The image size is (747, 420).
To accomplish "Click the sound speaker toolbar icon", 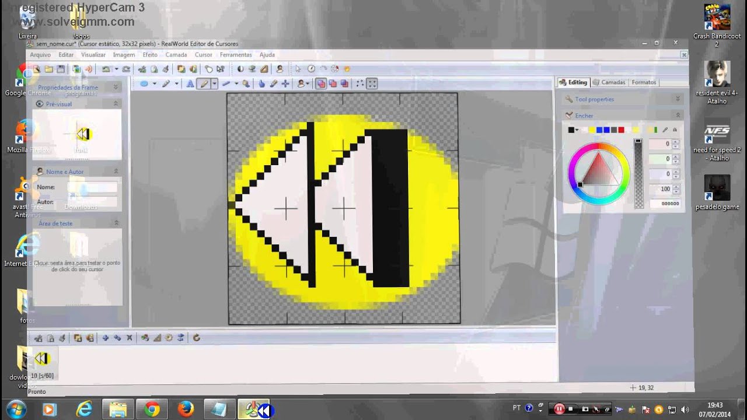I will (89, 69).
